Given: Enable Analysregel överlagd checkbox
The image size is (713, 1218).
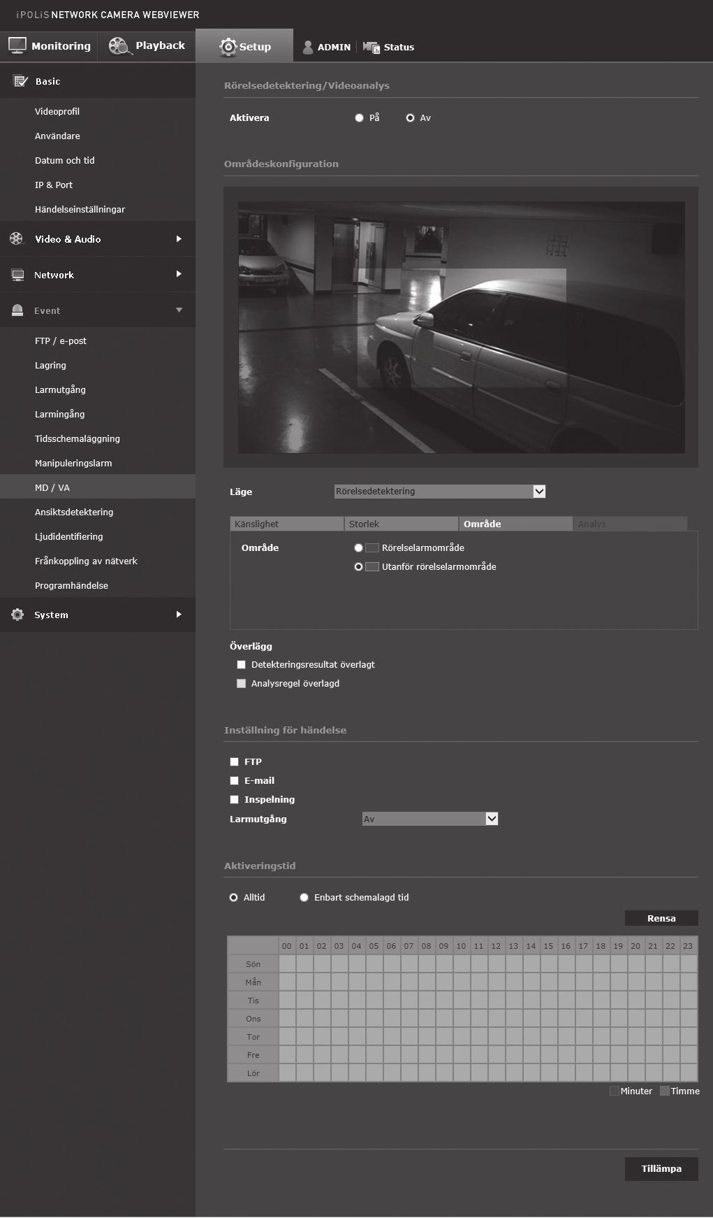Looking at the screenshot, I should click(x=241, y=684).
